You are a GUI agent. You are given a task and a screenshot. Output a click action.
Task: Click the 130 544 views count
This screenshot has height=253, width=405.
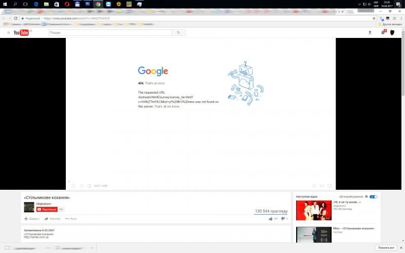coord(271,211)
